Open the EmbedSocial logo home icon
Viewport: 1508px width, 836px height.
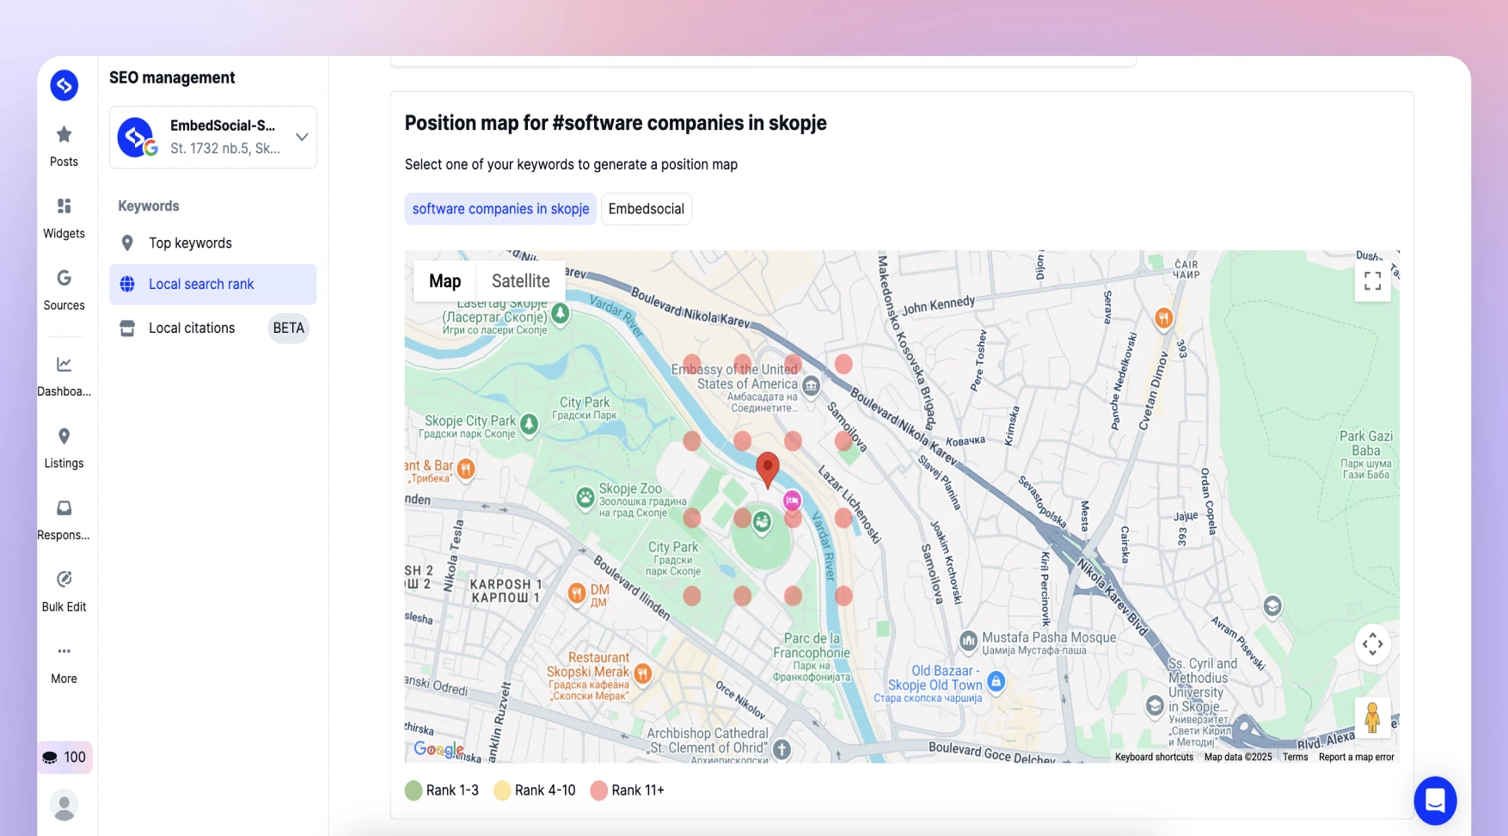click(x=64, y=85)
